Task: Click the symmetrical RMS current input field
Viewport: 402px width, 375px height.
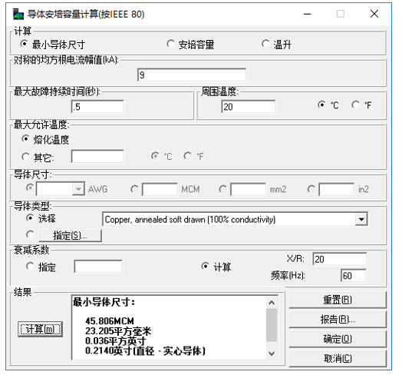Action: (192, 75)
